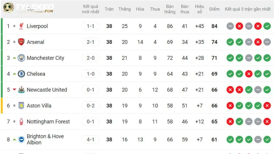Open Brighton's latest result 4-1
This screenshot has height=154, width=274.
[90, 140]
